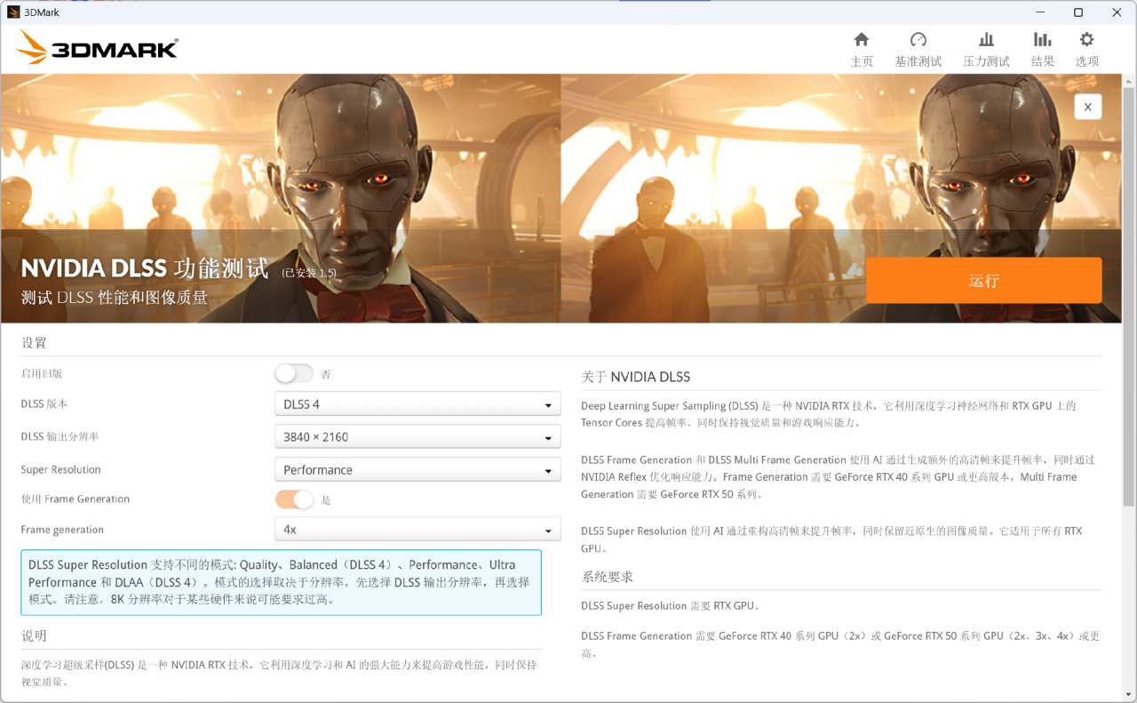Switch to the 选项 tab label

[x=1087, y=61]
